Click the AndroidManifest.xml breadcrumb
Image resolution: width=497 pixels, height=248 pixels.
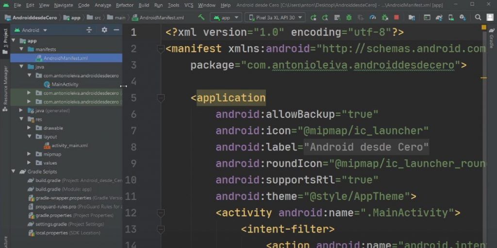click(158, 17)
